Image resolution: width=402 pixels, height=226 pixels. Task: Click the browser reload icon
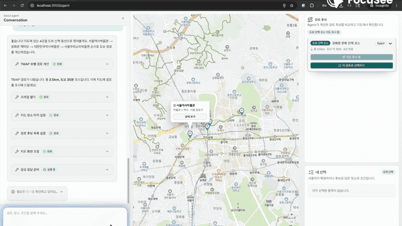tap(22, 6)
